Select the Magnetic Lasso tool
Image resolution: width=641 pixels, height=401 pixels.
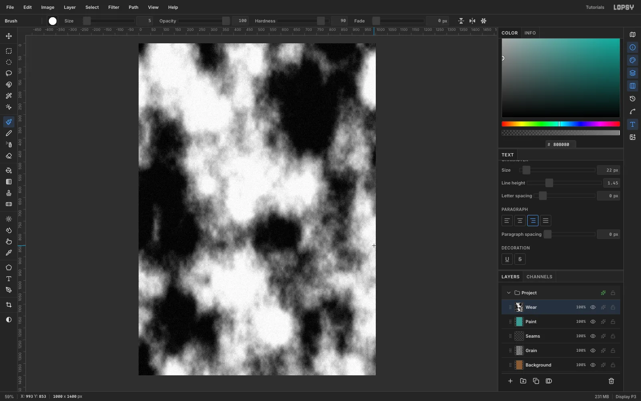pos(9,85)
